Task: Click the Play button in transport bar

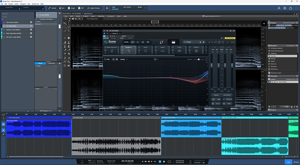Action: click(x=164, y=161)
